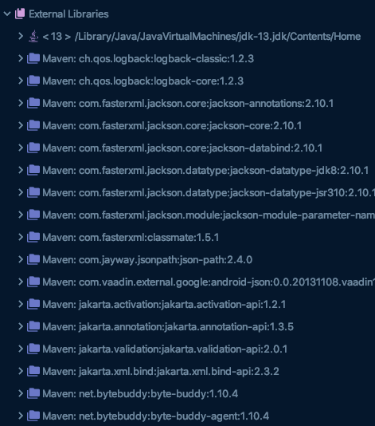Screen dimensions: 375x426
Task: Click the classmate library folder icon
Action: (33, 237)
